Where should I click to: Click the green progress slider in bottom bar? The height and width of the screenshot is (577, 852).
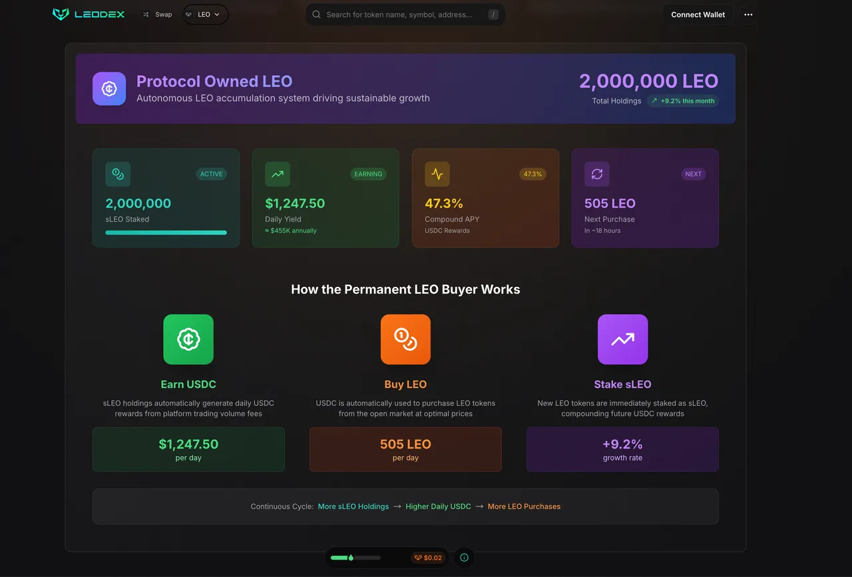355,558
